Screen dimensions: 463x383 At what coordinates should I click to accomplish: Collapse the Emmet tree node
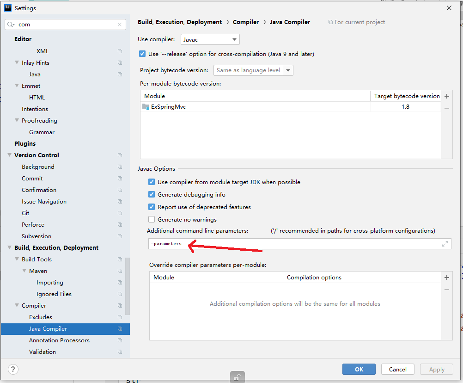coord(17,86)
